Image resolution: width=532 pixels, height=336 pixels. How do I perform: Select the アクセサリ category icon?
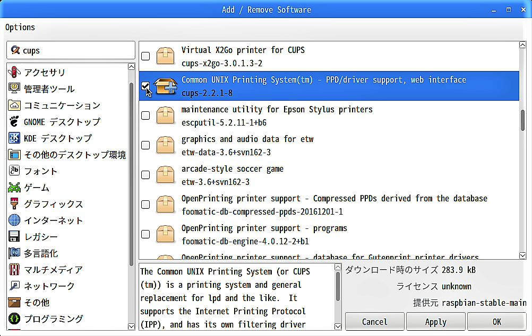(14, 72)
